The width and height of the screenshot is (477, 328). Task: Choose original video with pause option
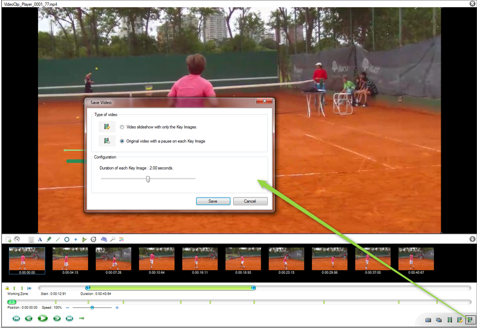[122, 141]
